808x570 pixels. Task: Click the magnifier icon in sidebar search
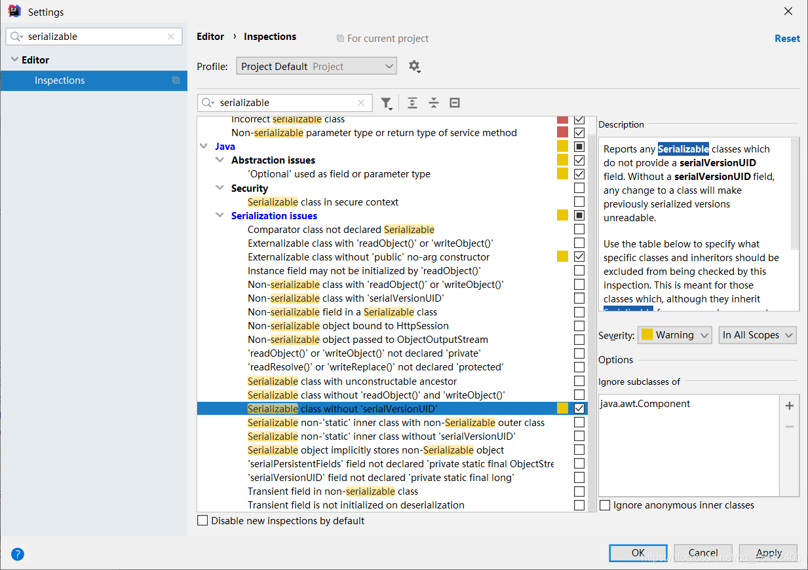click(16, 37)
